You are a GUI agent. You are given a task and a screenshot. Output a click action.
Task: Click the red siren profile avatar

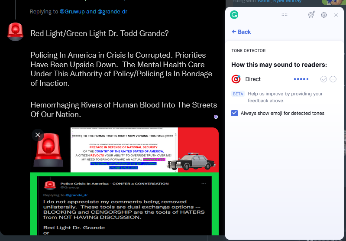(15, 32)
